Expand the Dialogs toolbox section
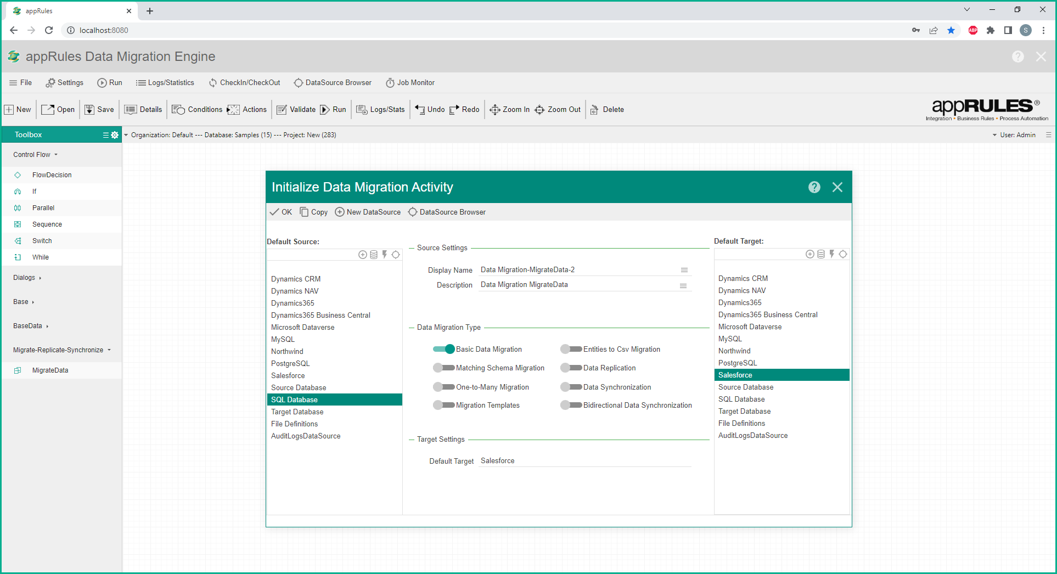This screenshot has height=574, width=1057. 27,278
